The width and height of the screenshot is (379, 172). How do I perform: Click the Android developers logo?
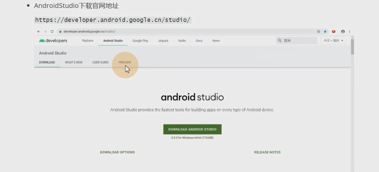point(53,40)
